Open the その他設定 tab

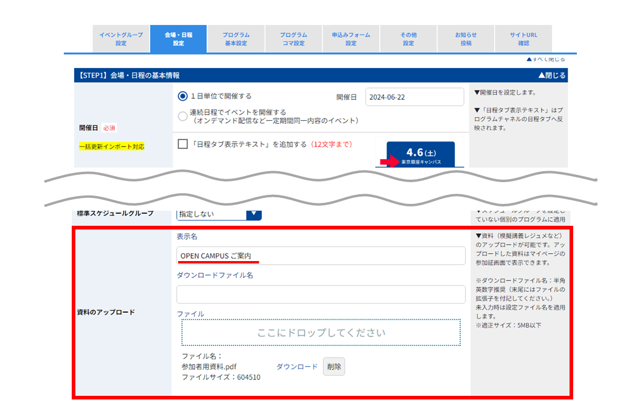(x=408, y=39)
